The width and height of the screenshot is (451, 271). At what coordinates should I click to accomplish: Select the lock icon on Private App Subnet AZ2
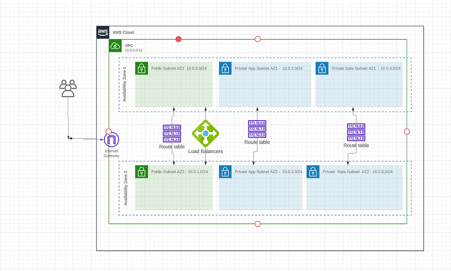225,172
